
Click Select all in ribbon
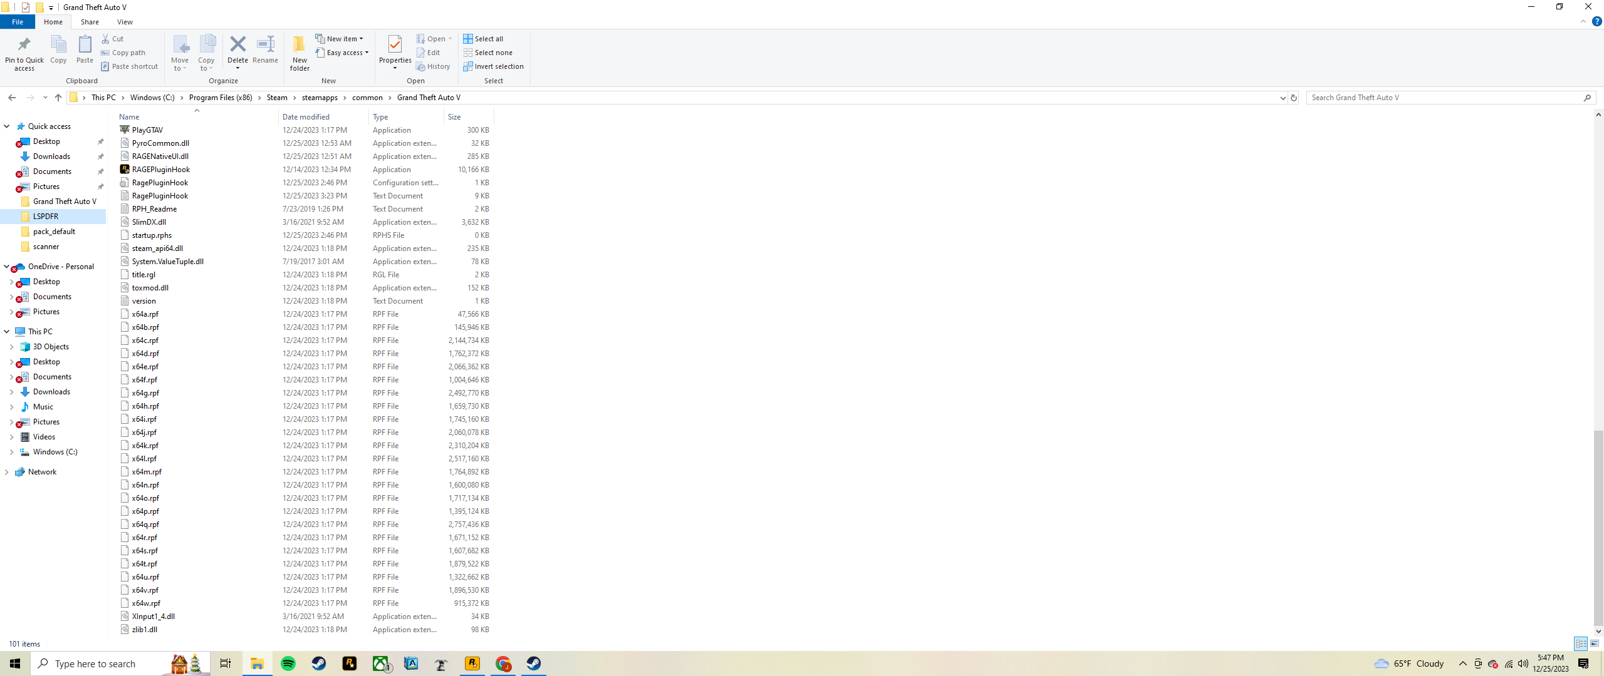click(483, 39)
